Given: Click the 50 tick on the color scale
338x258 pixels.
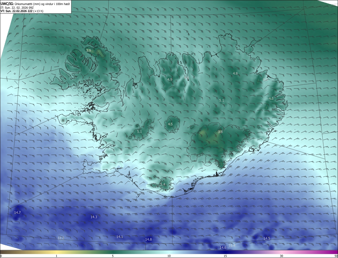Looking at the screenshot, I should 336,256.
